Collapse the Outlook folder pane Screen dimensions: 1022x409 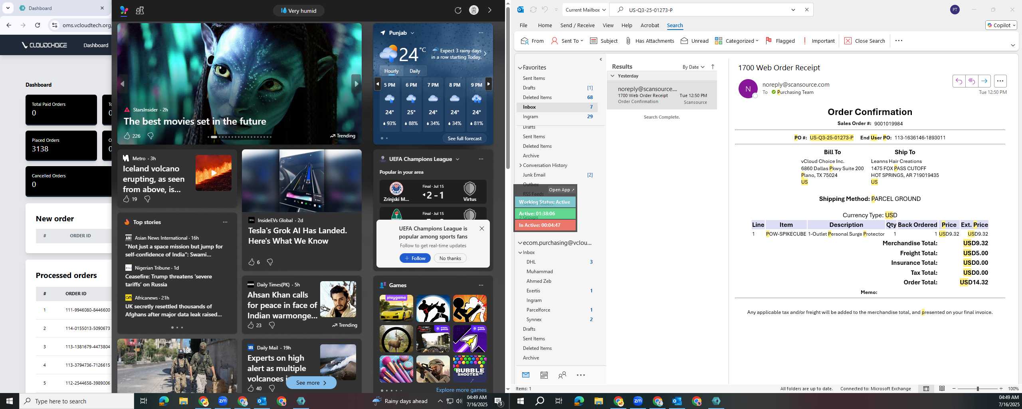pos(601,60)
